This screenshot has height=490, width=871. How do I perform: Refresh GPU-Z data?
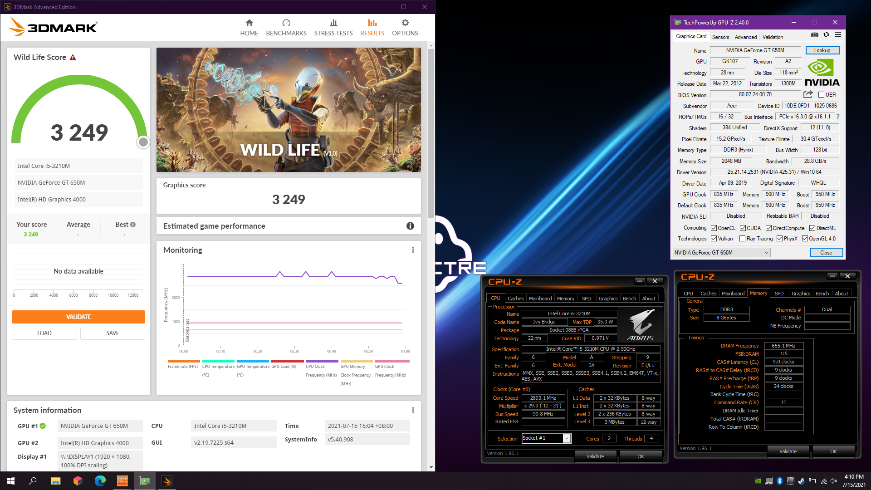pyautogui.click(x=826, y=35)
